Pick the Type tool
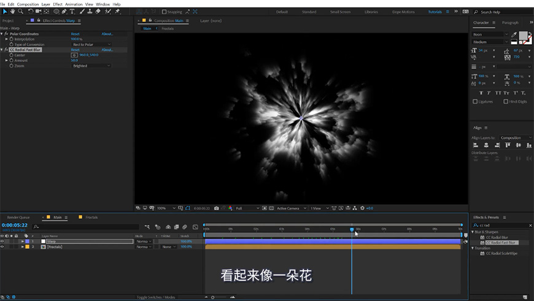 [72, 11]
